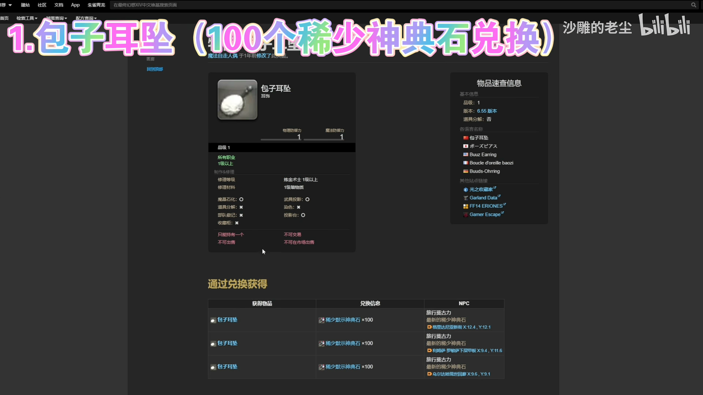Click the search magnifier icon
The image size is (703, 395).
point(693,5)
